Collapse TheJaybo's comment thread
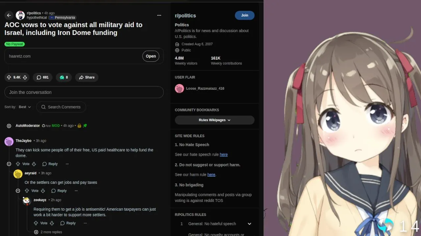Viewport: 421px width, 236px height. coord(9,164)
